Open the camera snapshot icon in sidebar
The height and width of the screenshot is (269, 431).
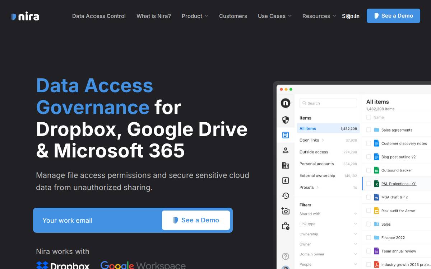286,211
